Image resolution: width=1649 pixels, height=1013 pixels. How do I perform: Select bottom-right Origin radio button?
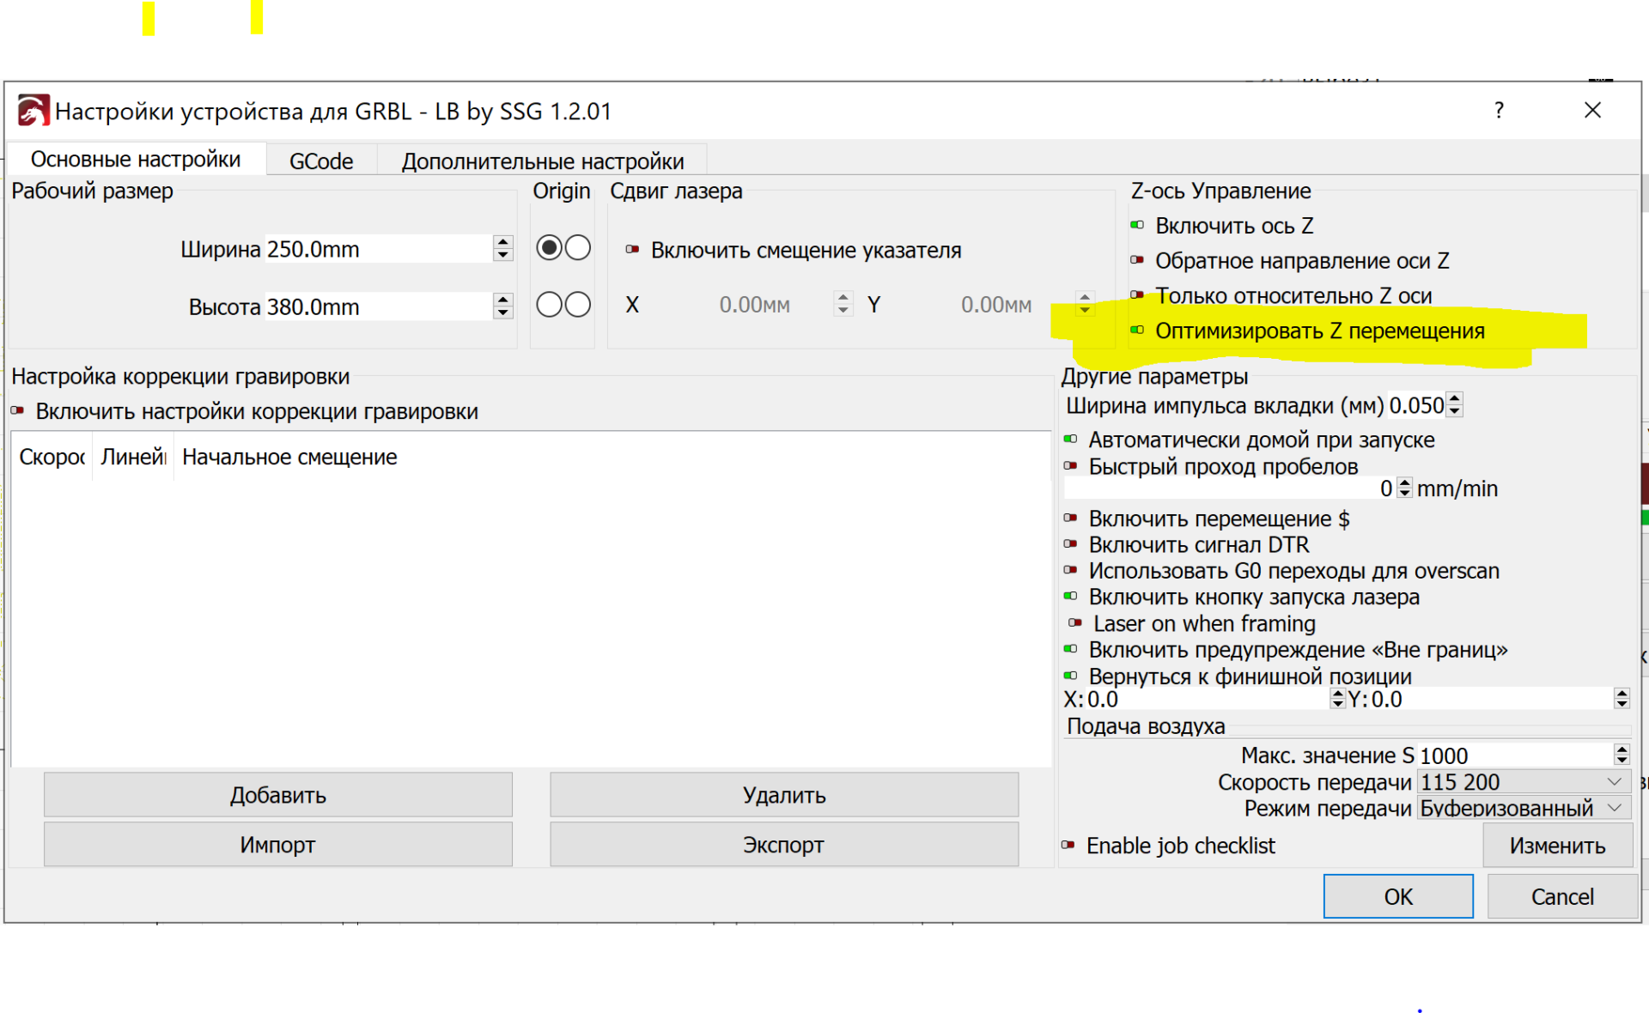578,305
